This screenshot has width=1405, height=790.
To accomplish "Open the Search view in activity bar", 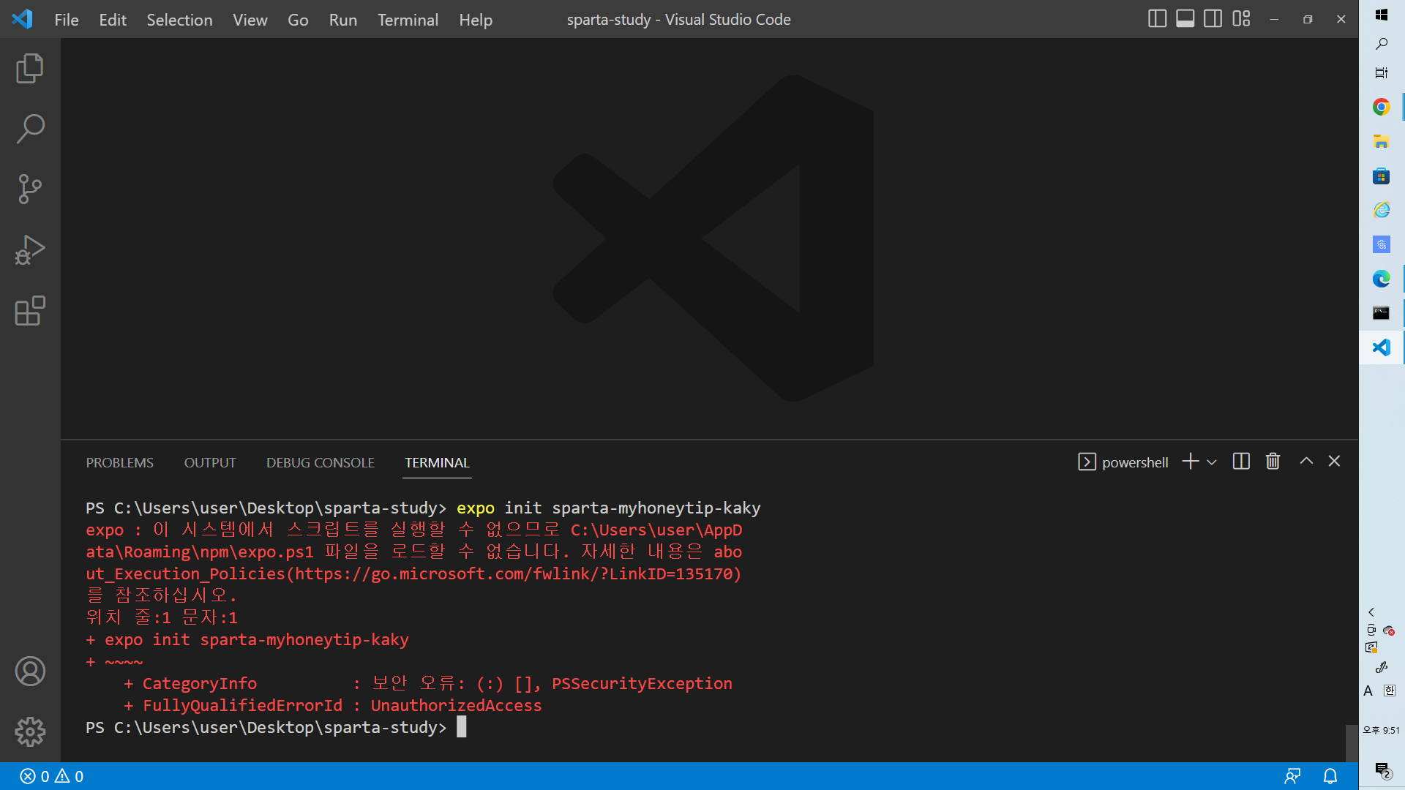I will tap(30, 129).
